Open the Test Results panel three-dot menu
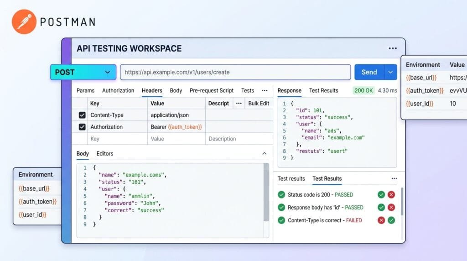The width and height of the screenshot is (467, 261). click(x=394, y=178)
